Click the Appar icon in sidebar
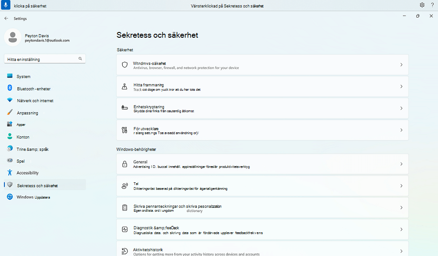This screenshot has height=256, width=438. click(x=10, y=124)
